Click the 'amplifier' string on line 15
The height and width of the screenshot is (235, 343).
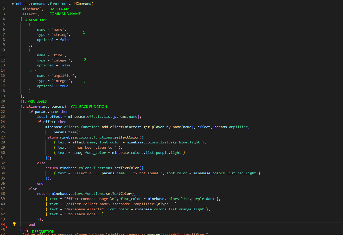(x=63, y=75)
